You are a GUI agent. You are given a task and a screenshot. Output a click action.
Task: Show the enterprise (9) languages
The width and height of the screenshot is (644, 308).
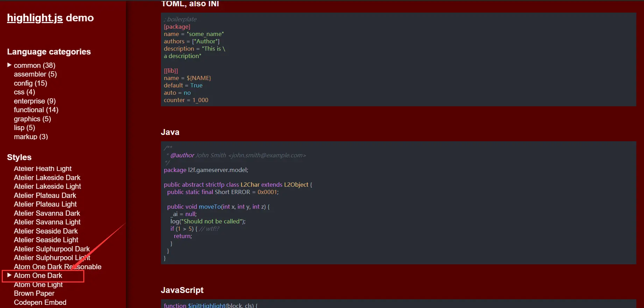click(x=35, y=101)
